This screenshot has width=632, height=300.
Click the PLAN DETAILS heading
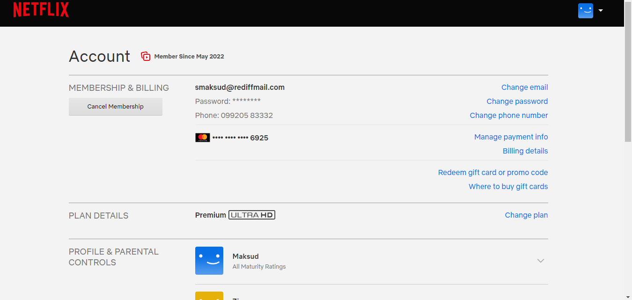98,216
